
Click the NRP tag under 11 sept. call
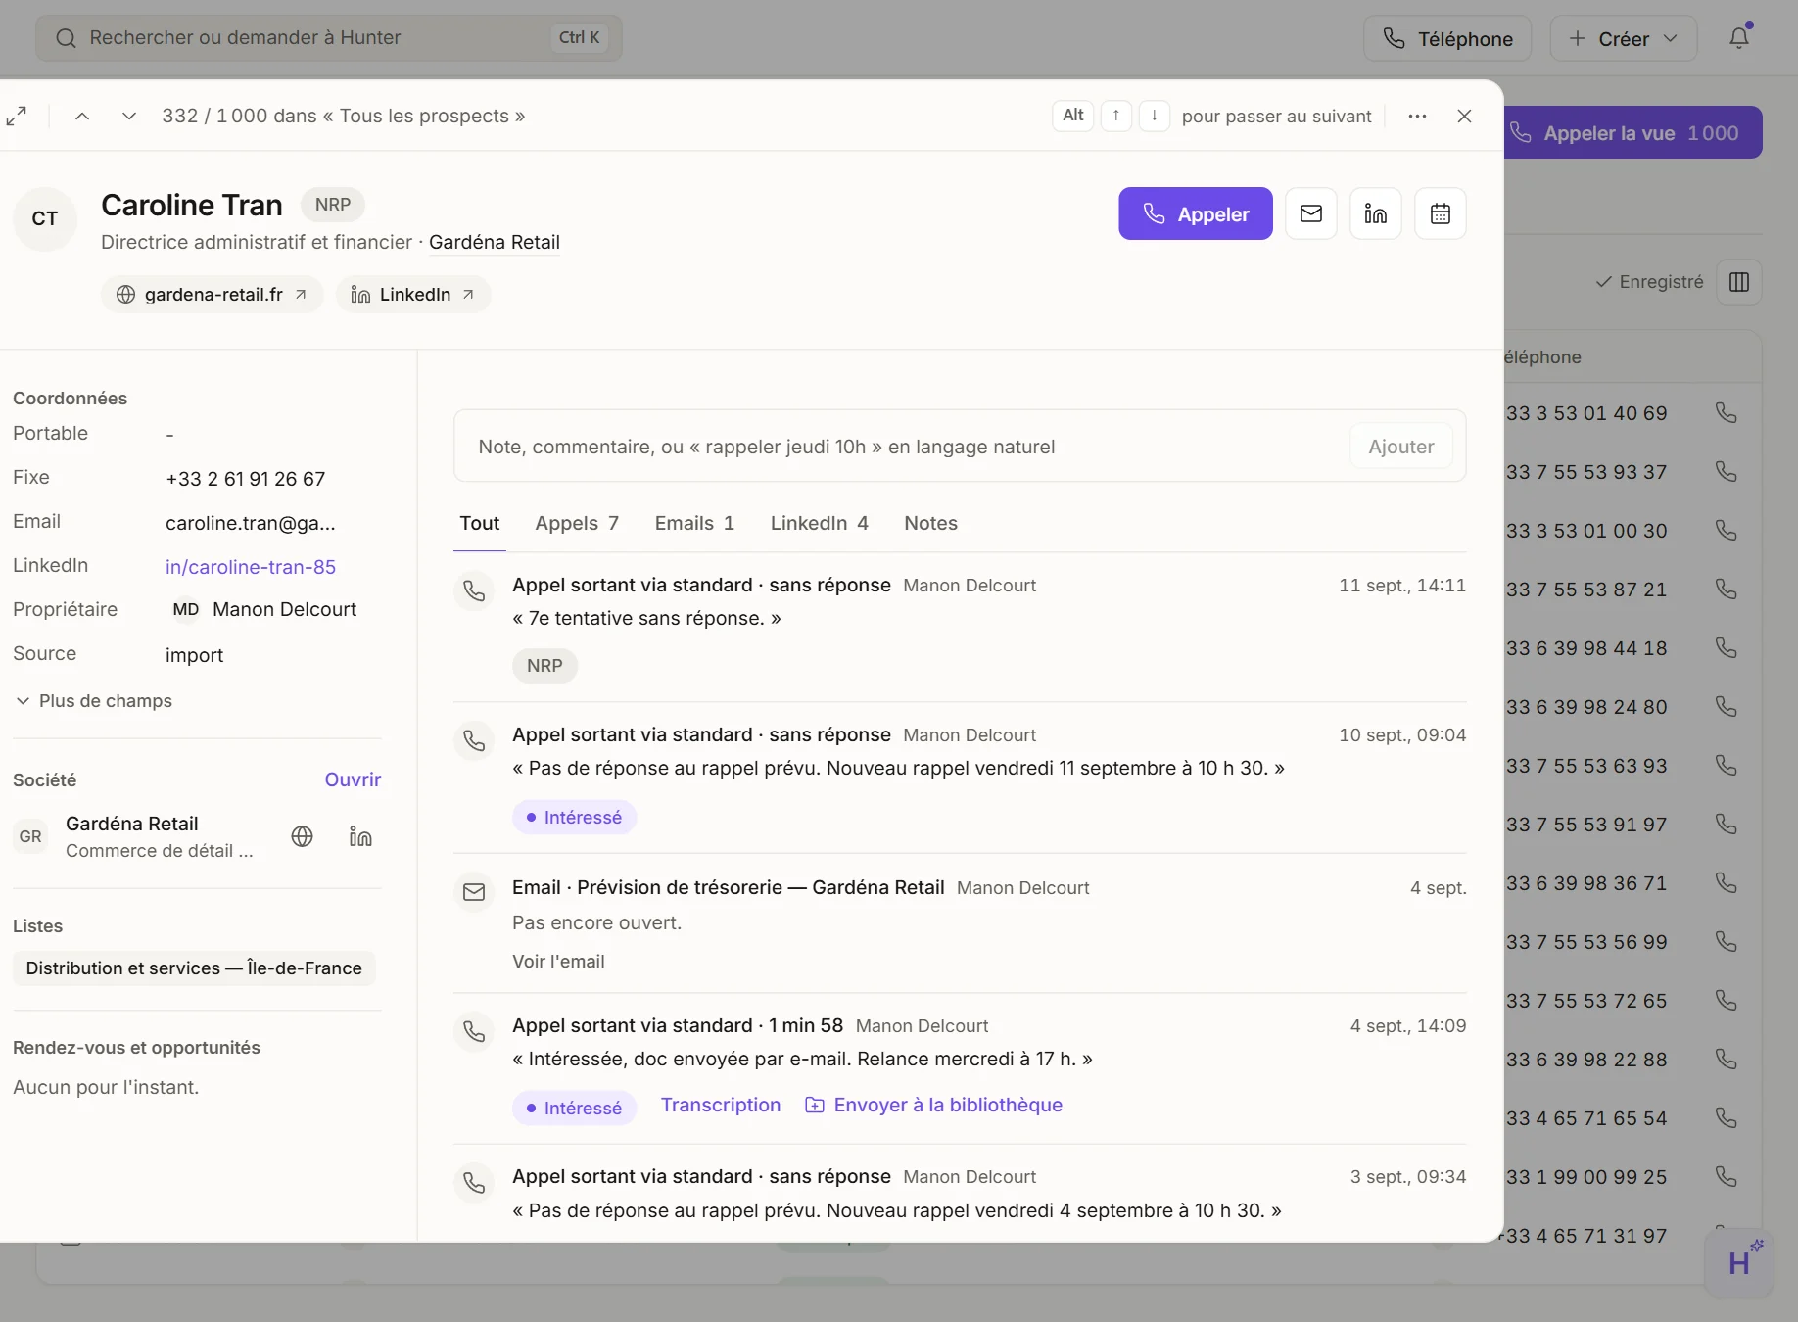click(544, 666)
